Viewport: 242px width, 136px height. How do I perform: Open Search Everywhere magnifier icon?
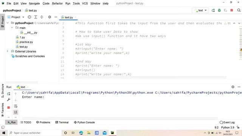[239, 10]
